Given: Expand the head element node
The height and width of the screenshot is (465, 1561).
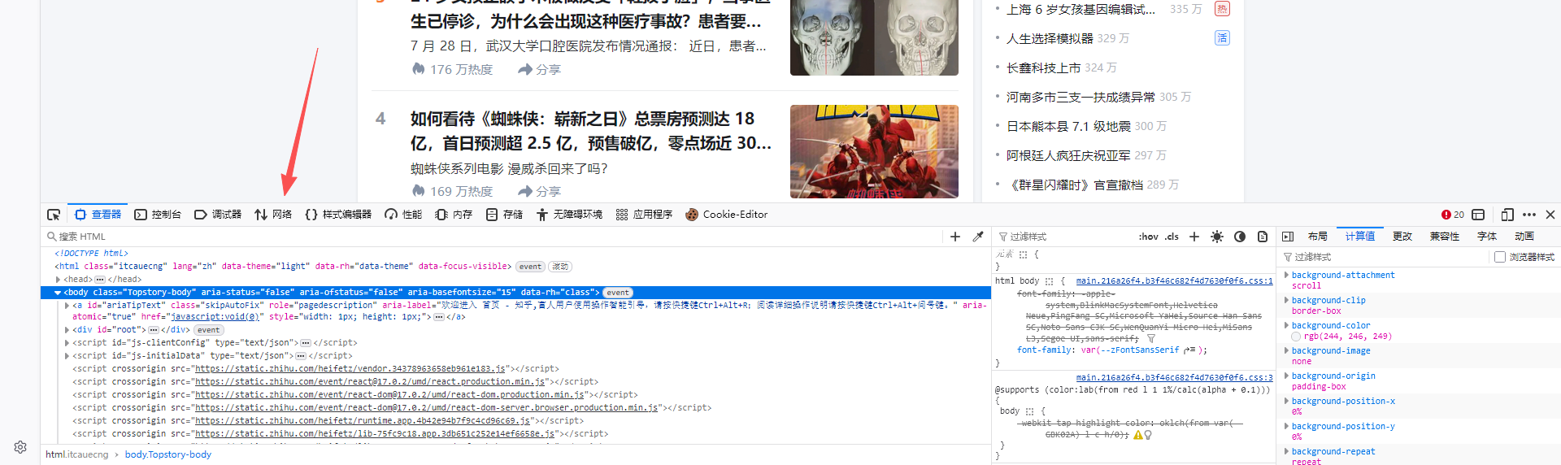Looking at the screenshot, I should click(x=58, y=280).
